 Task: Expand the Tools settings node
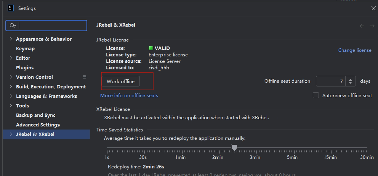(11, 106)
